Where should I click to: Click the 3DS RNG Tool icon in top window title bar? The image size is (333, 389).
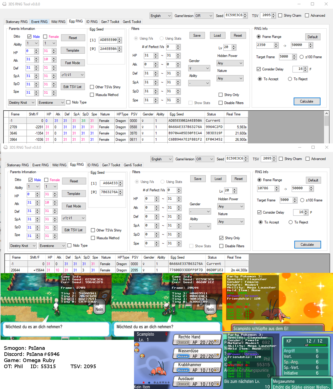(x=5, y=4)
